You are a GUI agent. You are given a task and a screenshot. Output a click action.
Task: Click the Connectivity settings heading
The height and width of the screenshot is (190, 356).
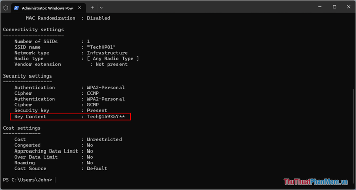33,30
